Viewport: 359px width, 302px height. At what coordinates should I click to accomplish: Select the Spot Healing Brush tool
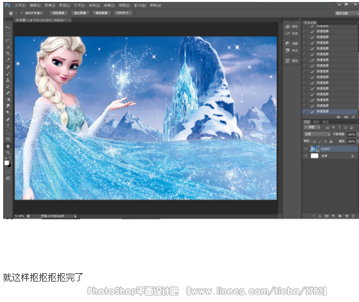(x=8, y=67)
